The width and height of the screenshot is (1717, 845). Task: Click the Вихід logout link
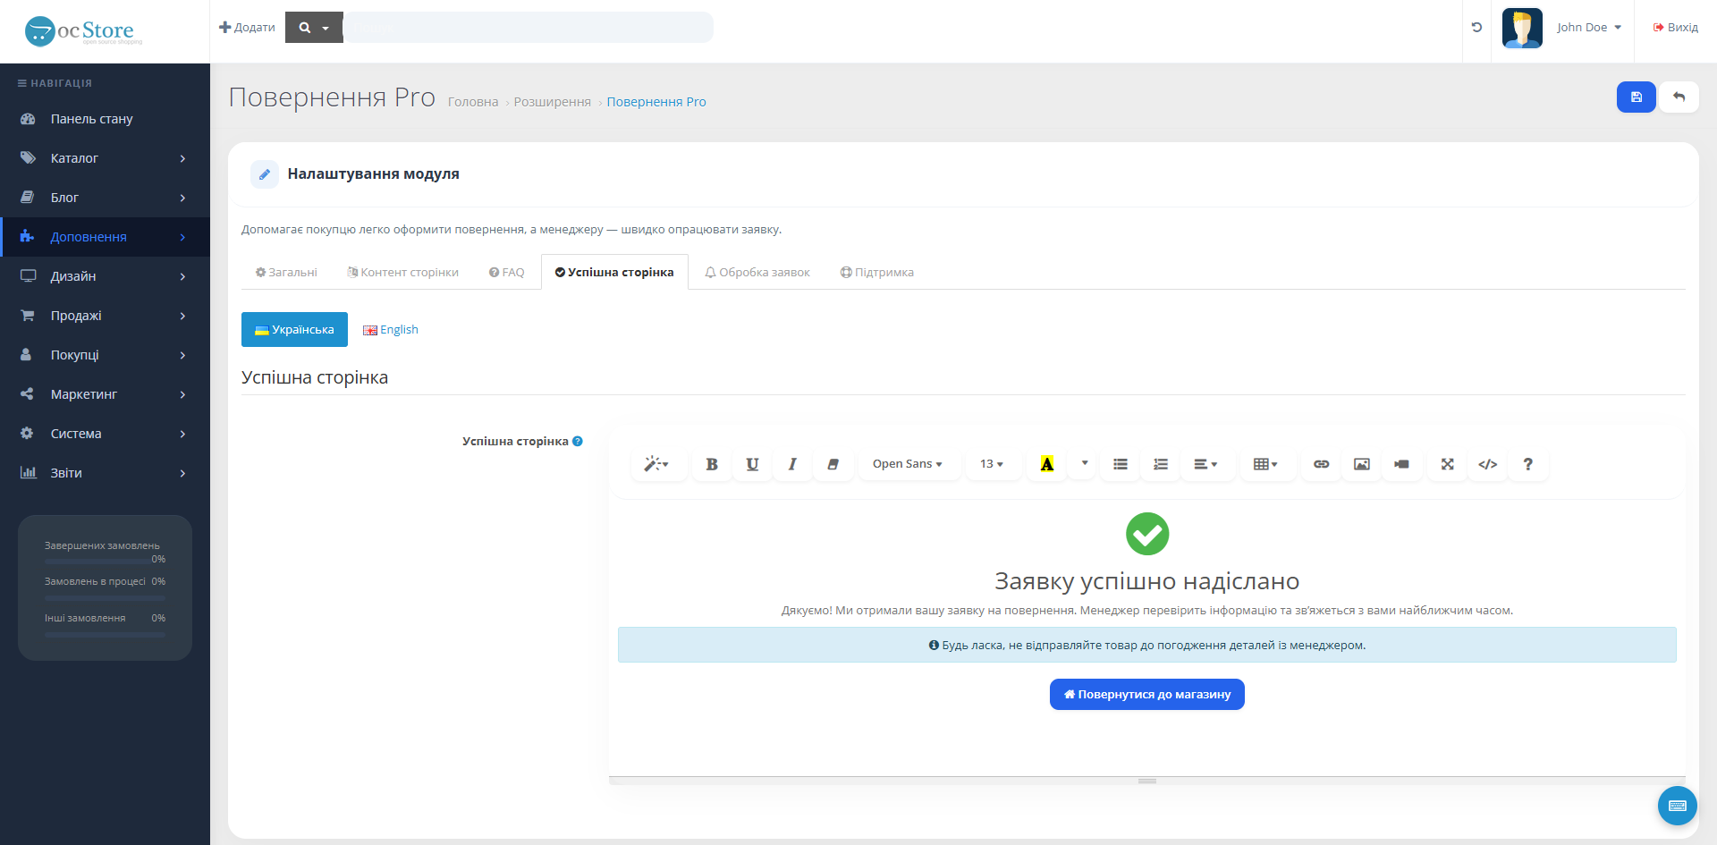click(1676, 28)
